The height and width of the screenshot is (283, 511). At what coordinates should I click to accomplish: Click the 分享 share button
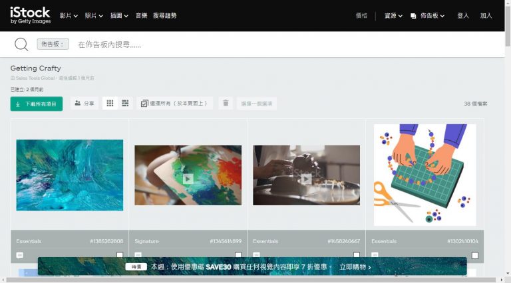tap(85, 104)
